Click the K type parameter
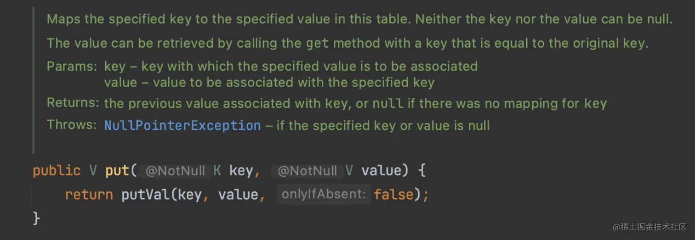Screen dimensions: 695x240 pyautogui.click(x=217, y=171)
